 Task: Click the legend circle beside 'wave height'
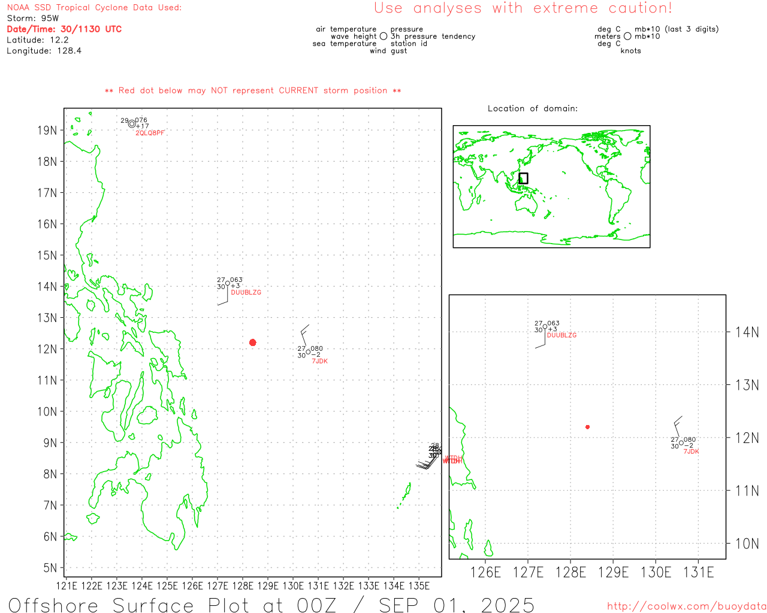383,36
